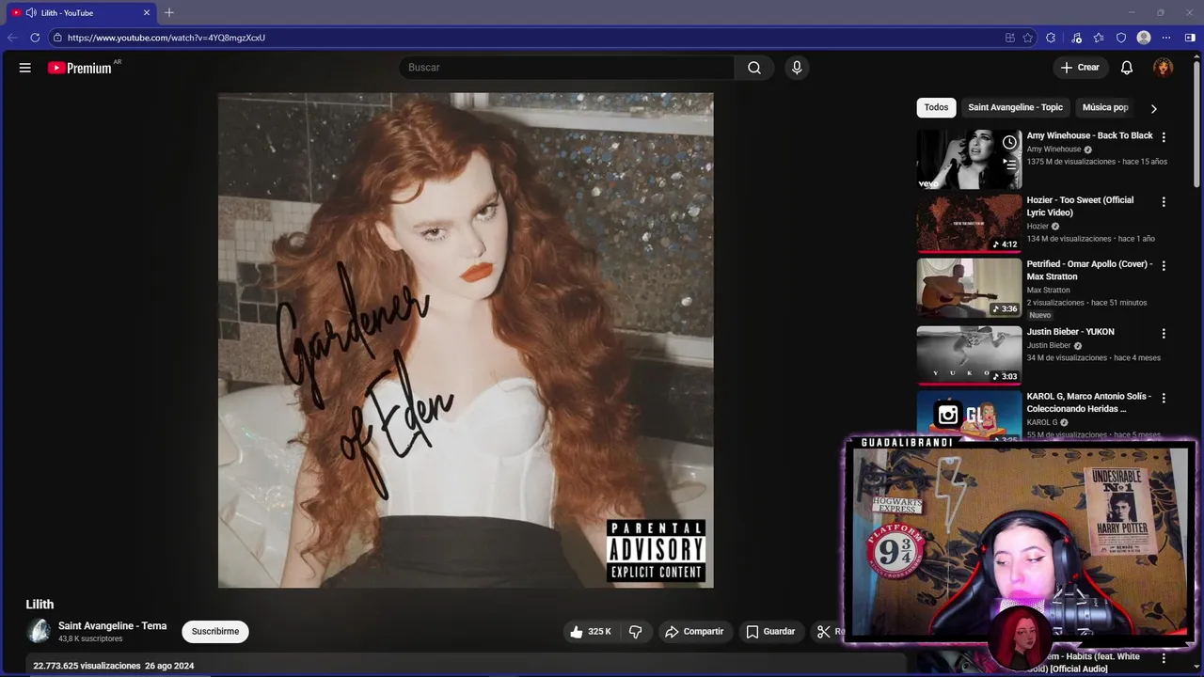Open the YouTube guide hamburger menu
This screenshot has height=677, width=1204.
[25, 68]
